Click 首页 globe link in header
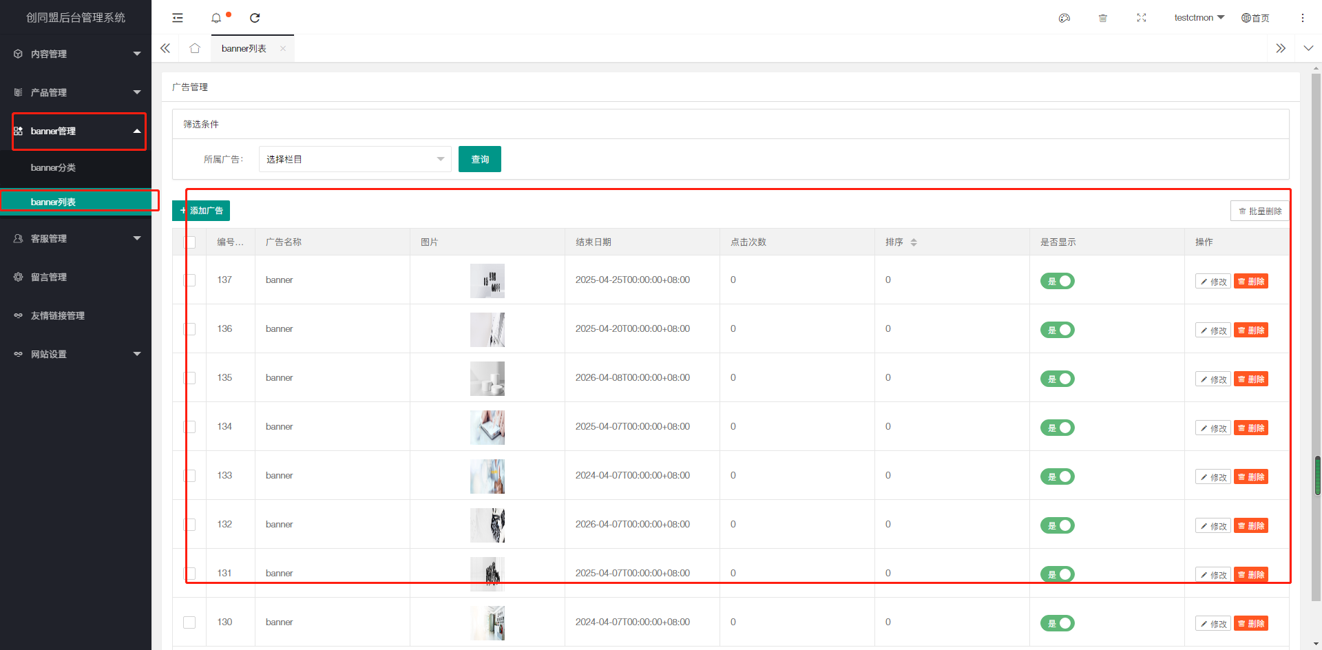The height and width of the screenshot is (650, 1322). pos(1255,18)
